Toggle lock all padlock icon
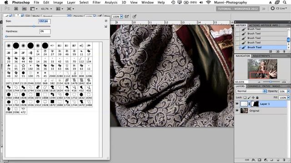This screenshot has width=291, height=163. [x=257, y=97]
